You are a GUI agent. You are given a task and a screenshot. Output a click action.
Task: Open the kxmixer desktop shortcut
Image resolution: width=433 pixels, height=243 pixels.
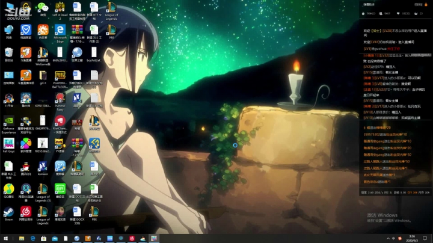click(43, 168)
